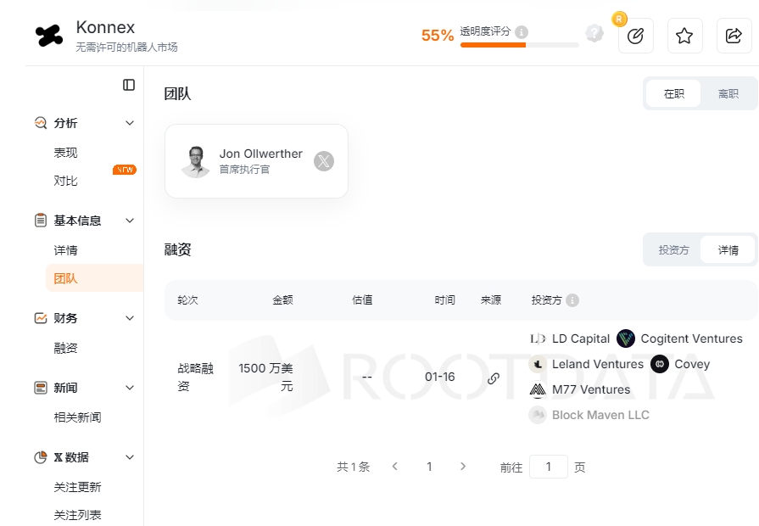Viewport: 759px width, 526px height.
Task: Collapse the X 数据 sidebar section
Action: point(130,457)
